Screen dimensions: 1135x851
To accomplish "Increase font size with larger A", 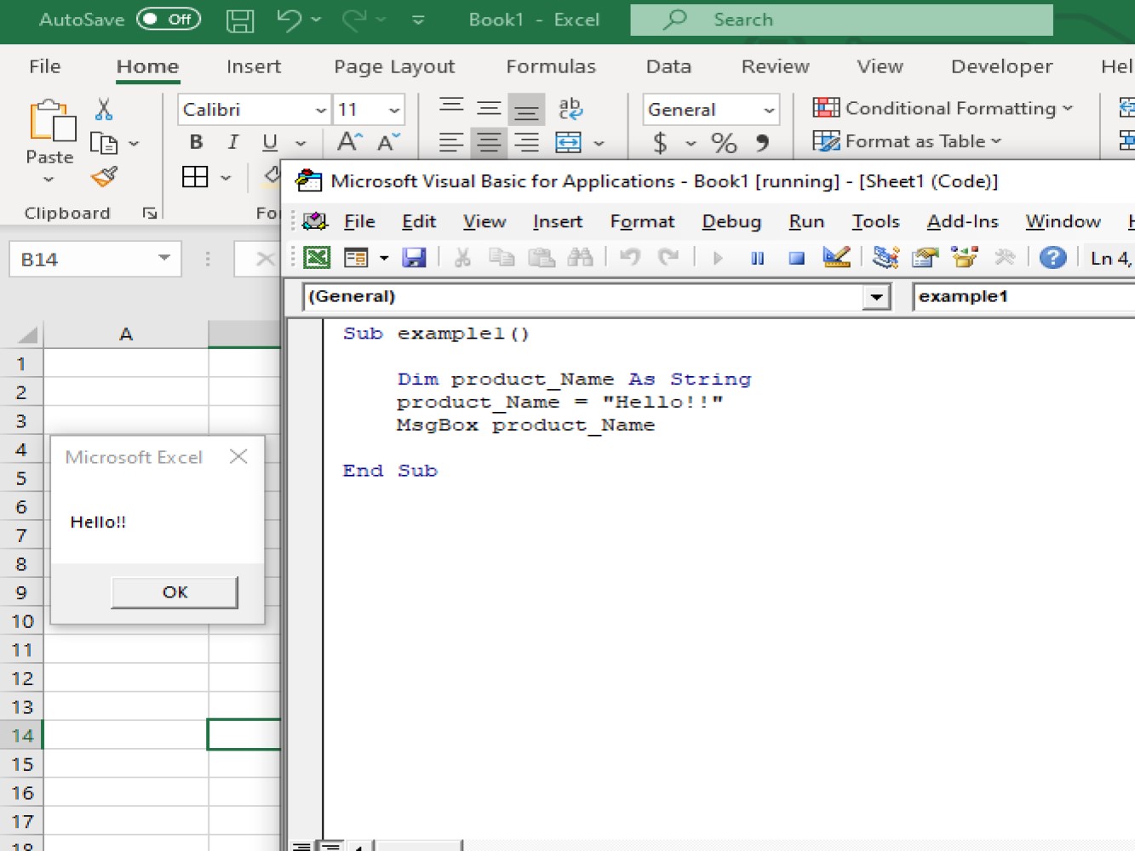I will point(349,142).
